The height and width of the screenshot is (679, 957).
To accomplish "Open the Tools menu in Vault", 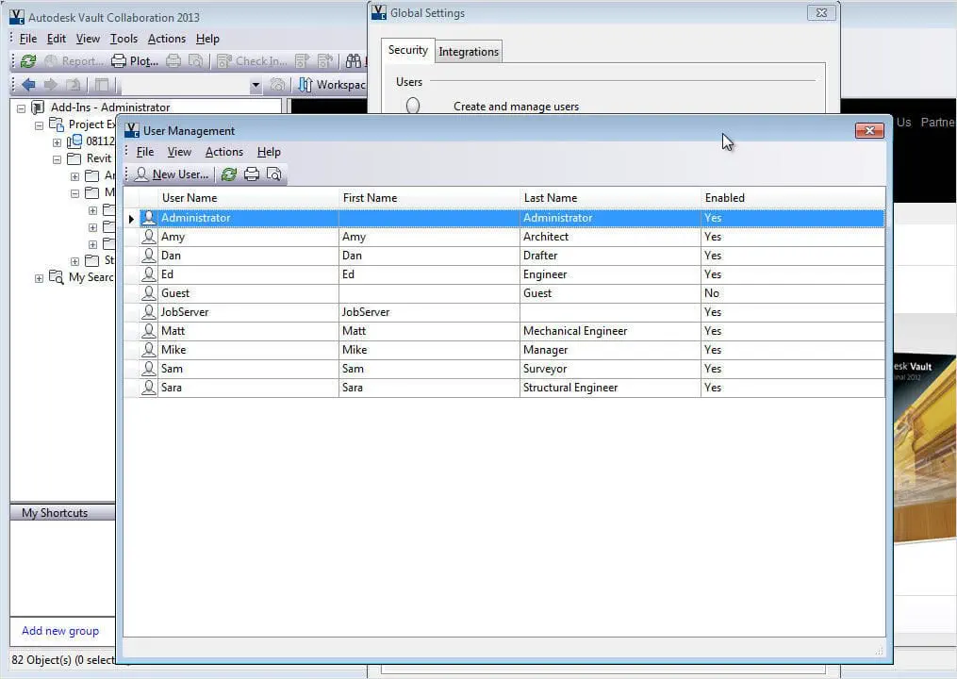I will (124, 39).
